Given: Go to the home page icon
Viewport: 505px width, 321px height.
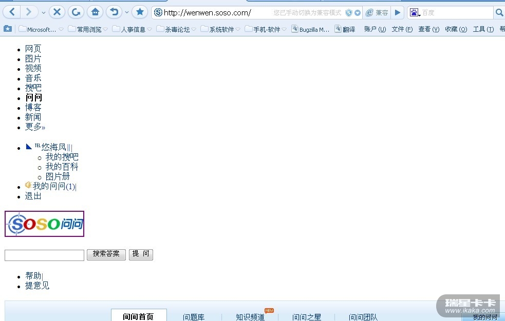Looking at the screenshot, I should click(95, 12).
